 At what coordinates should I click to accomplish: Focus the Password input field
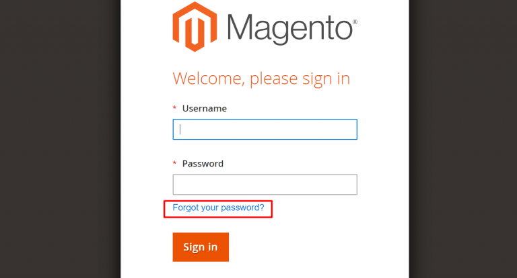click(x=265, y=185)
